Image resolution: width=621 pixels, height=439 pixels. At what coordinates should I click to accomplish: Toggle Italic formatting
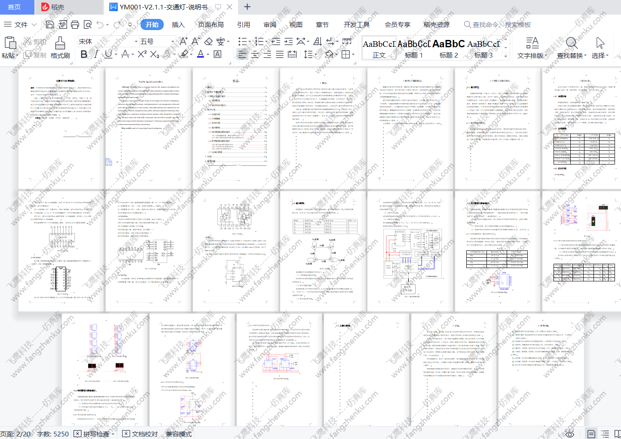click(96, 54)
